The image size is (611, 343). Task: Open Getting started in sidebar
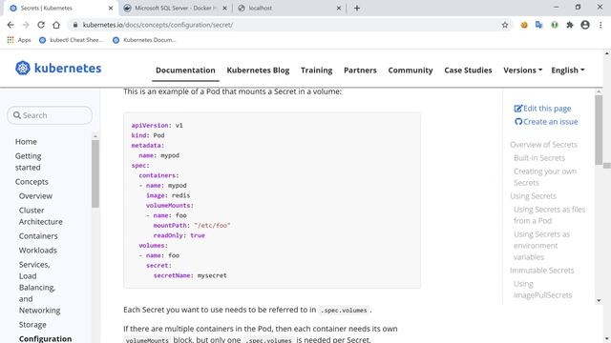click(x=28, y=161)
